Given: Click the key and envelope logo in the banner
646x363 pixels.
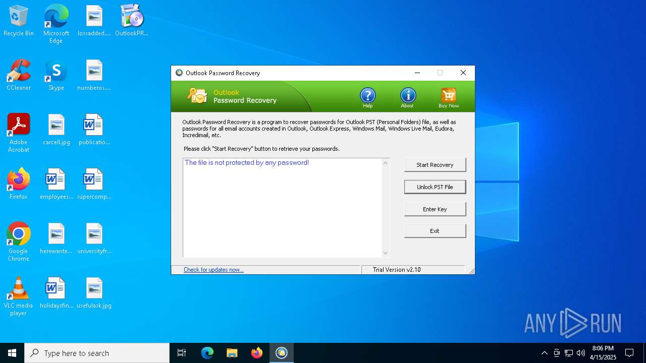Looking at the screenshot, I should (x=197, y=96).
